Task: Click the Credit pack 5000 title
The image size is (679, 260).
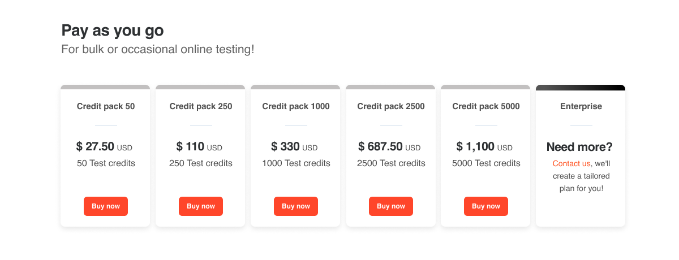Action: pyautogui.click(x=486, y=106)
